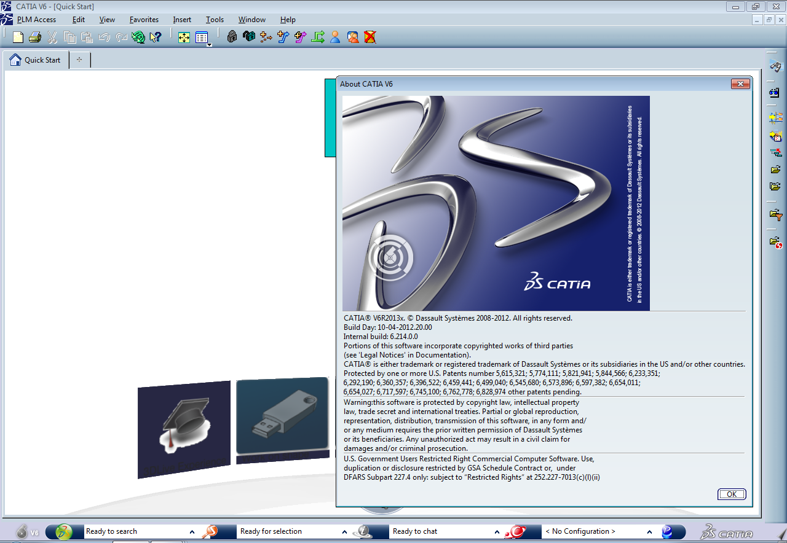Viewport: 787px width, 543px height.
Task: Click the orange plus-with-arrow toolbar icon
Action: [266, 37]
